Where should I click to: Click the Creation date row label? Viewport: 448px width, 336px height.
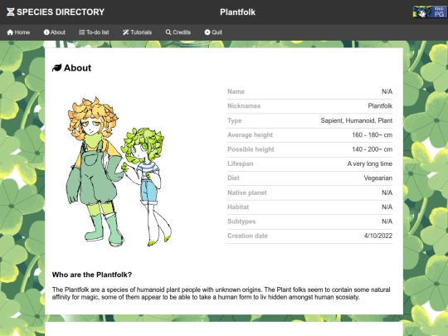click(x=247, y=236)
